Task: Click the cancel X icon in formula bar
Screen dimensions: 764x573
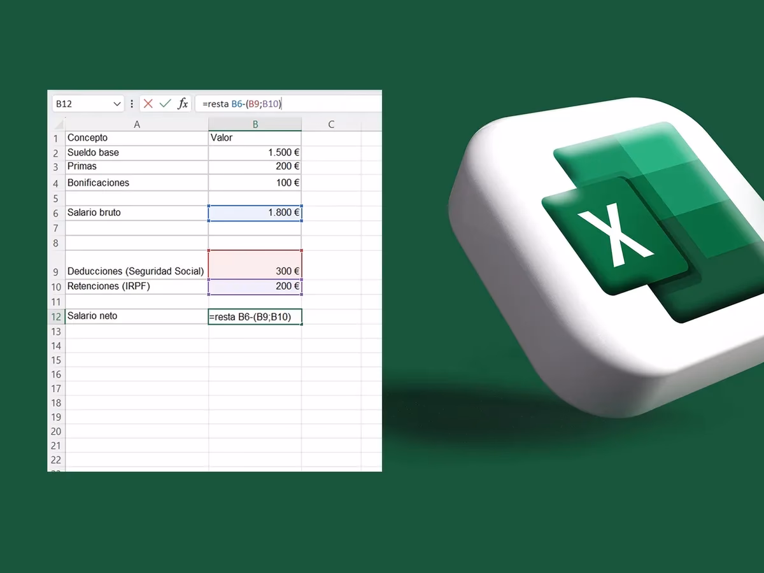Action: (x=148, y=104)
